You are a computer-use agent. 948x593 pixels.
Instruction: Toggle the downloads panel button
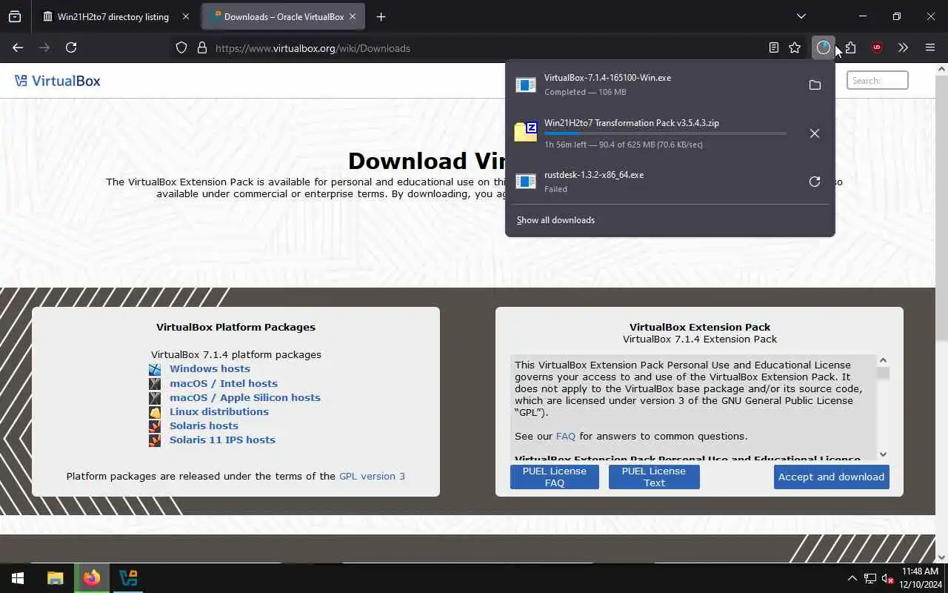(824, 48)
